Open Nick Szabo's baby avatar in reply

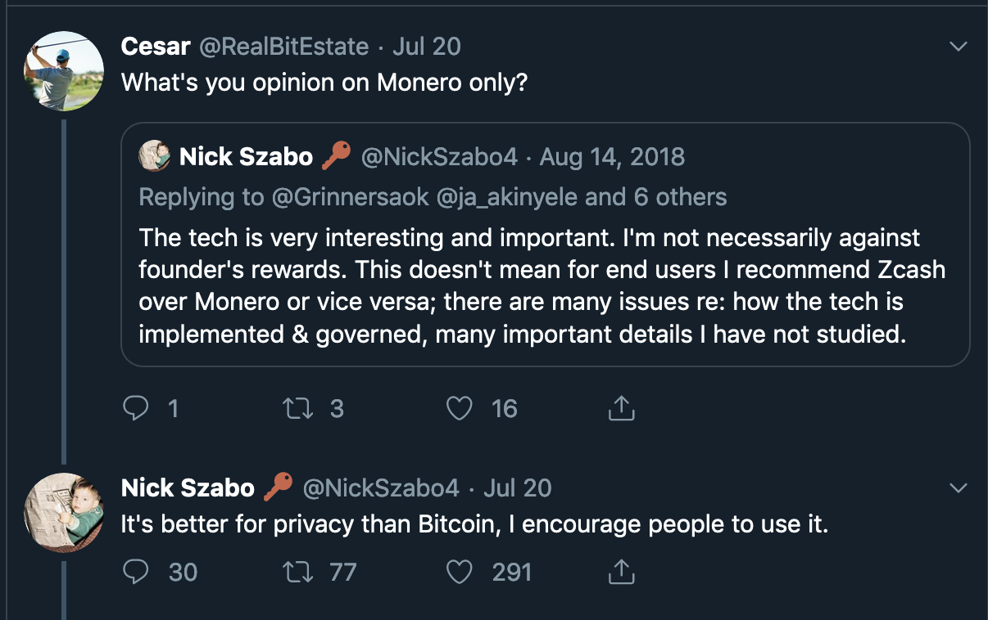tap(64, 511)
